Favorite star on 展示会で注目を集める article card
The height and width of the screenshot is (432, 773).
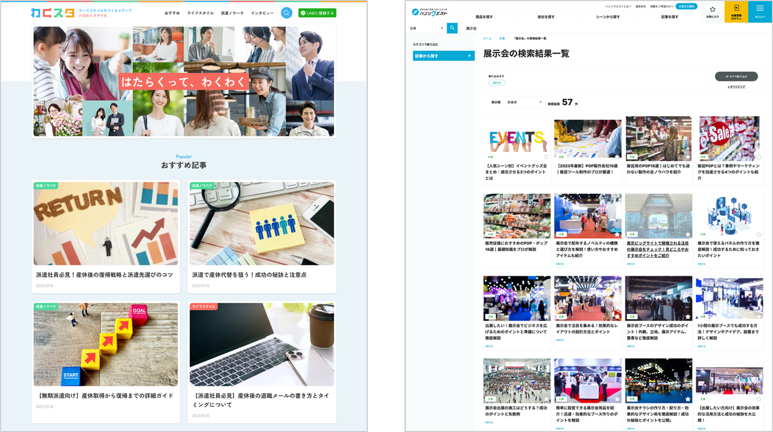click(617, 317)
